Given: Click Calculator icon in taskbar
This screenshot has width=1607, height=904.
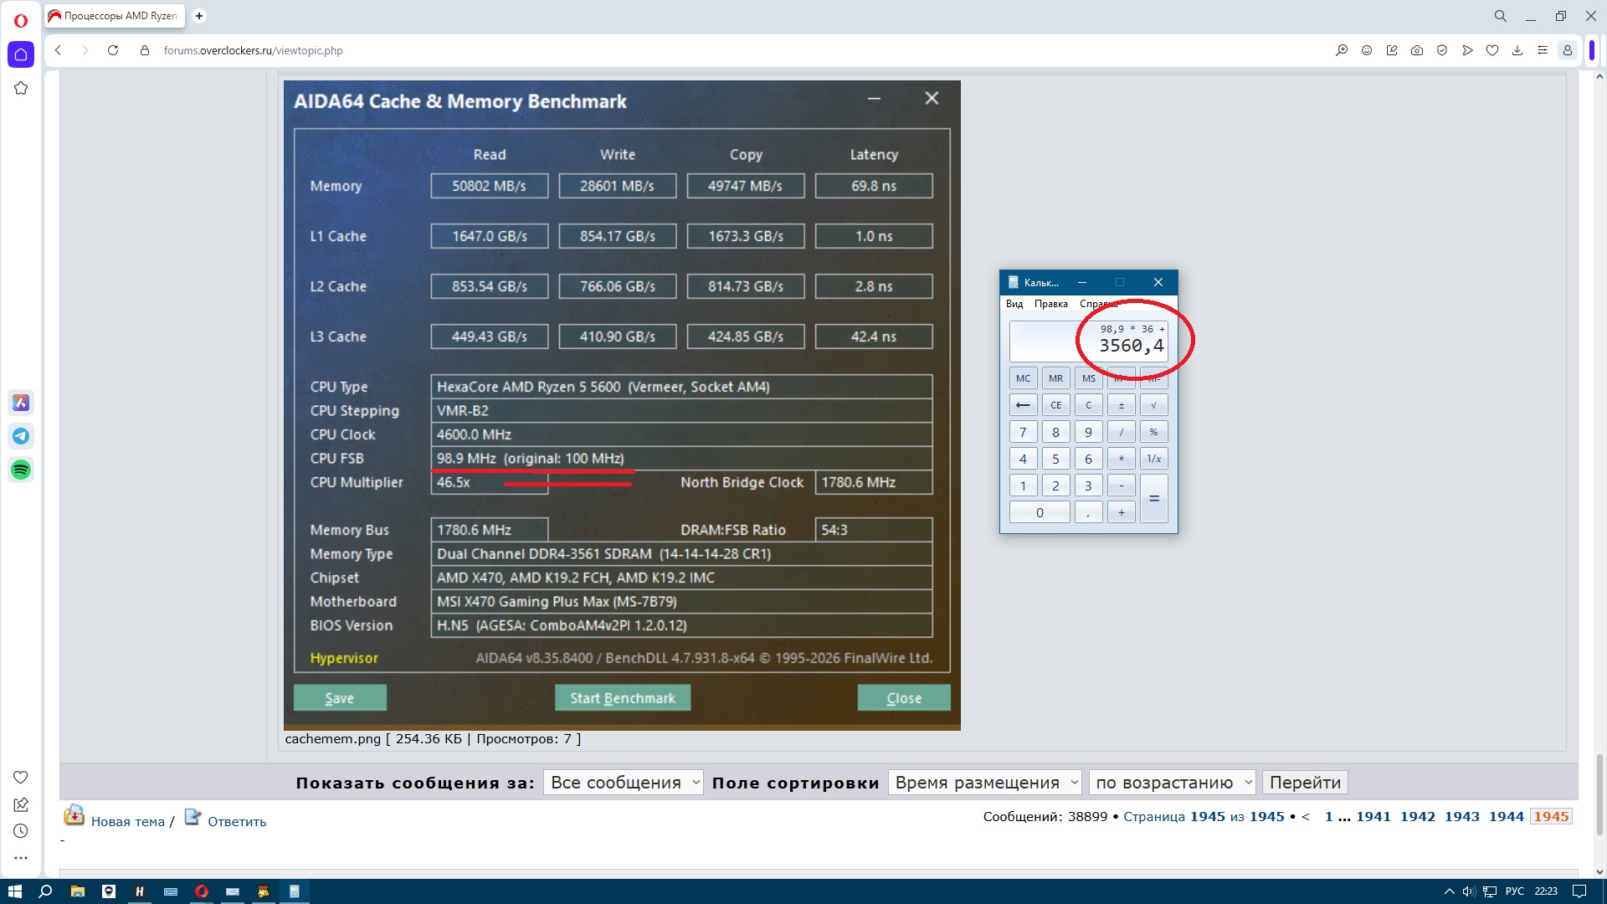Looking at the screenshot, I should [295, 891].
